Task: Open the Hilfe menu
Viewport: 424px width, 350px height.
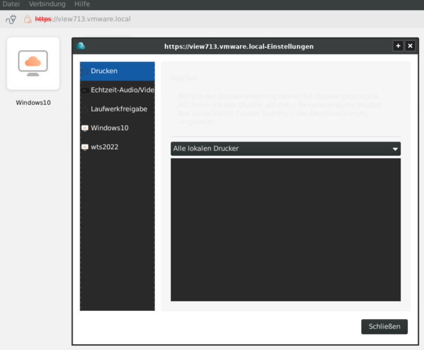Action: 82,4
